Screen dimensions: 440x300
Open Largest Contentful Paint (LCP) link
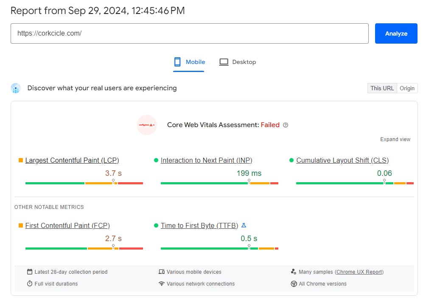[72, 160]
